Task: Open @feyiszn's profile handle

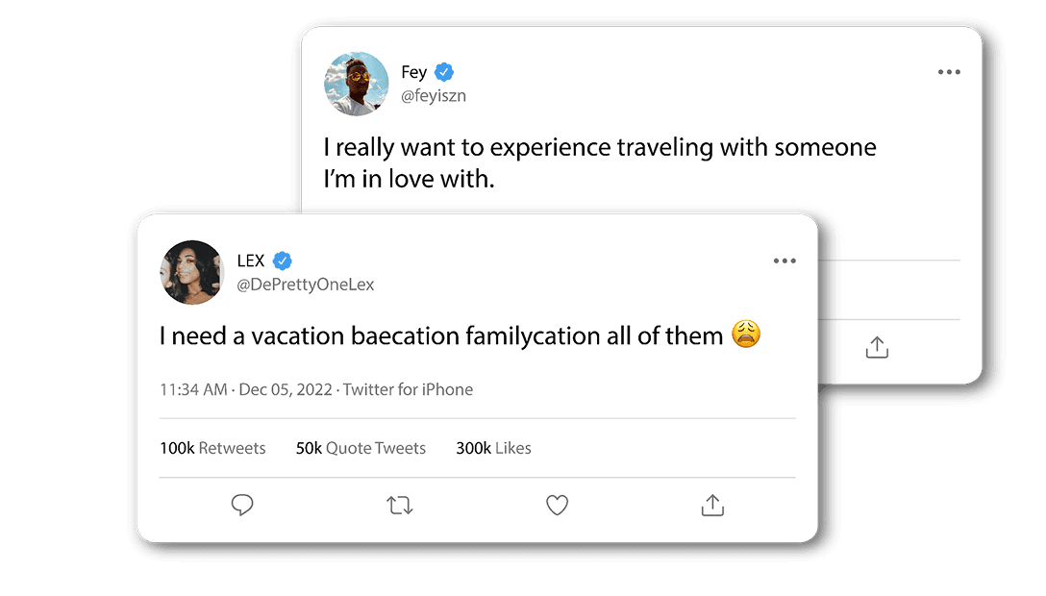Action: click(433, 95)
